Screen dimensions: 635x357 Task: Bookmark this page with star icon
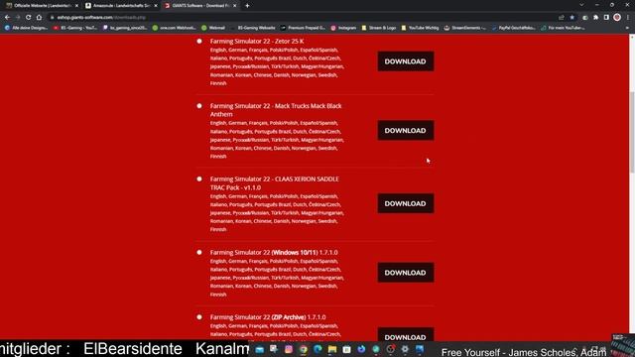coord(571,18)
